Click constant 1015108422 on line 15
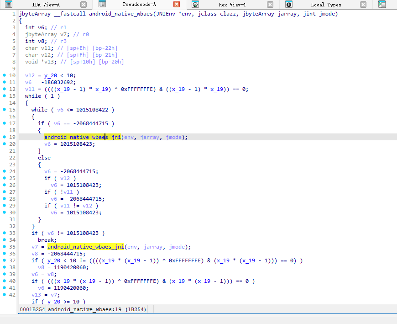The height and width of the screenshot is (324, 397). click(92, 110)
